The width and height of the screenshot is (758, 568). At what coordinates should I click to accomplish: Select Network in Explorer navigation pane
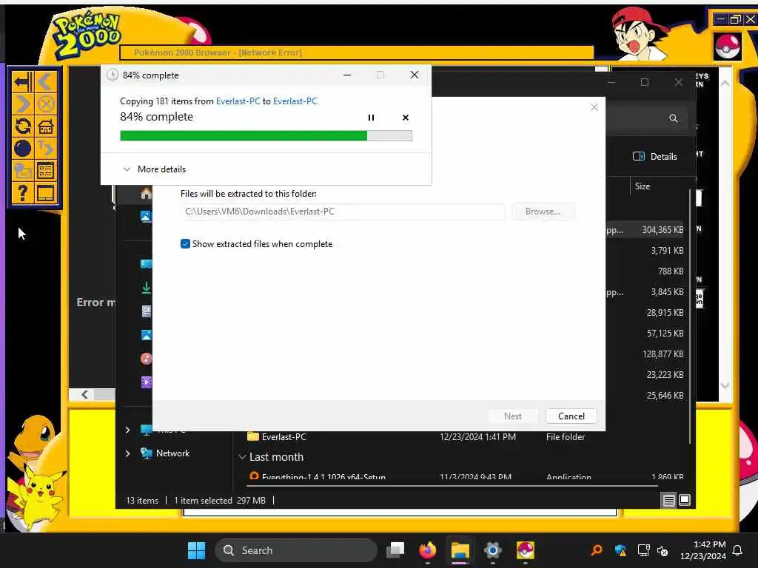172,453
